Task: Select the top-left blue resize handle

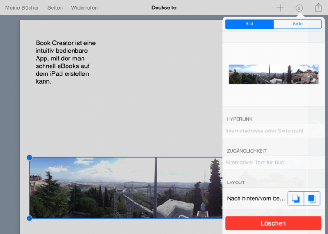Action: coord(30,158)
